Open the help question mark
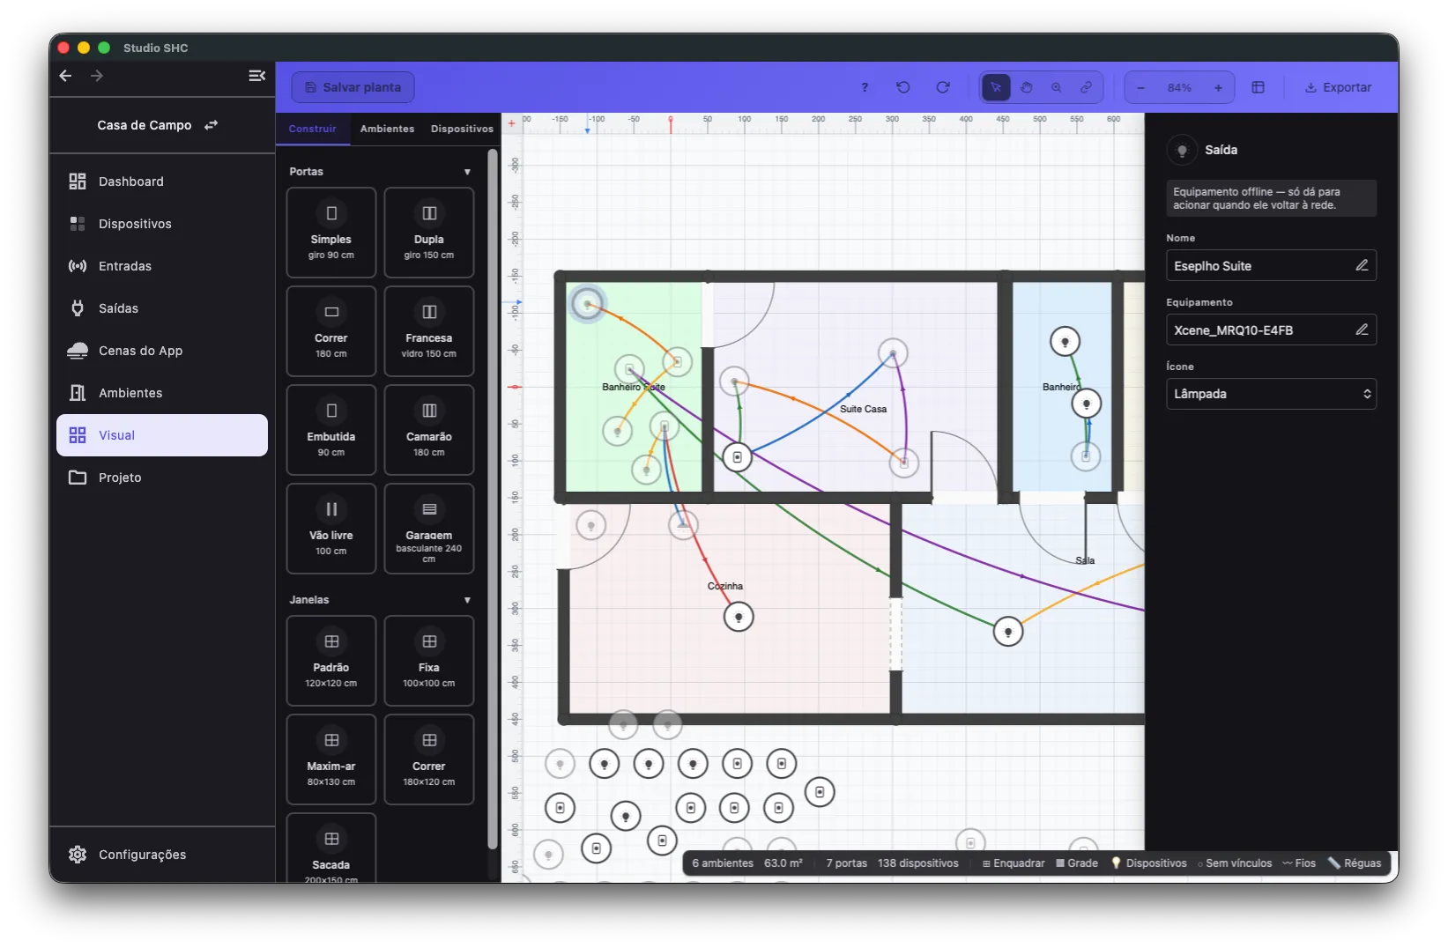The height and width of the screenshot is (948, 1448). (865, 87)
